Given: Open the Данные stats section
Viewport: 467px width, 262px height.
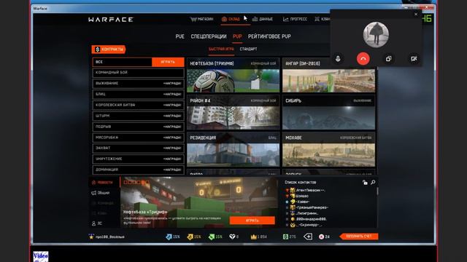Looking at the screenshot, I should tap(263, 20).
